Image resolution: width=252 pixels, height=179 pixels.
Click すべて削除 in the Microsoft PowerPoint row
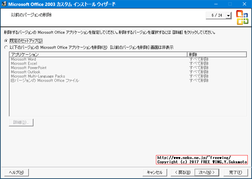pyautogui.click(x=199, y=68)
